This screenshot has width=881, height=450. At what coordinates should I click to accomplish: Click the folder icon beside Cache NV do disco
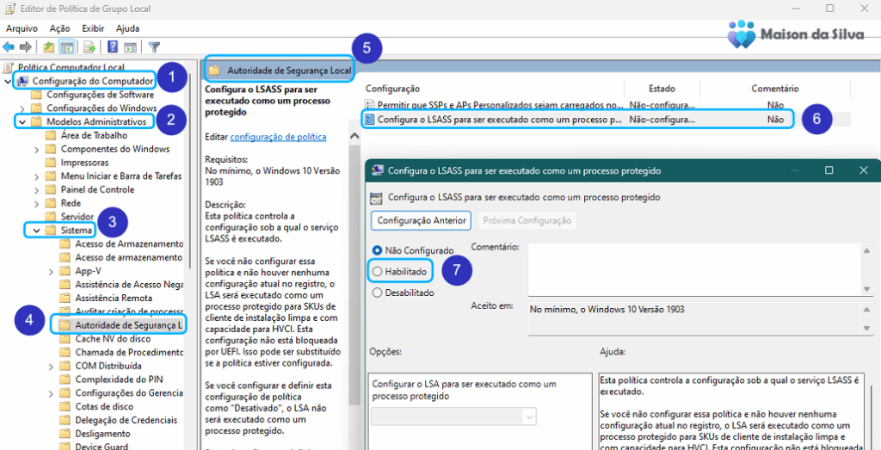coord(65,339)
